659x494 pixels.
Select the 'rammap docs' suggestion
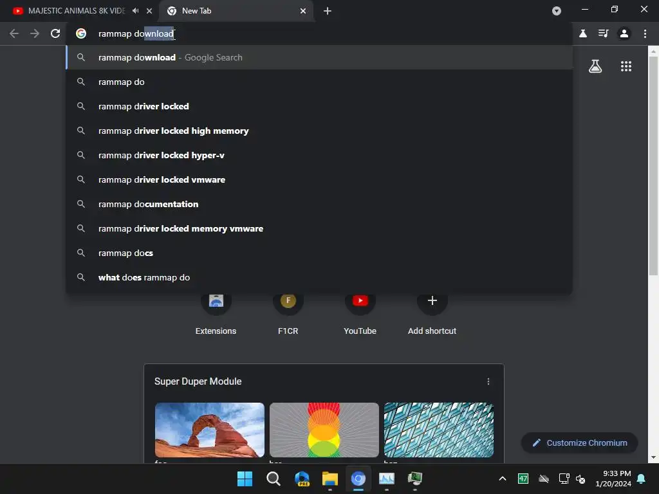tap(319, 253)
